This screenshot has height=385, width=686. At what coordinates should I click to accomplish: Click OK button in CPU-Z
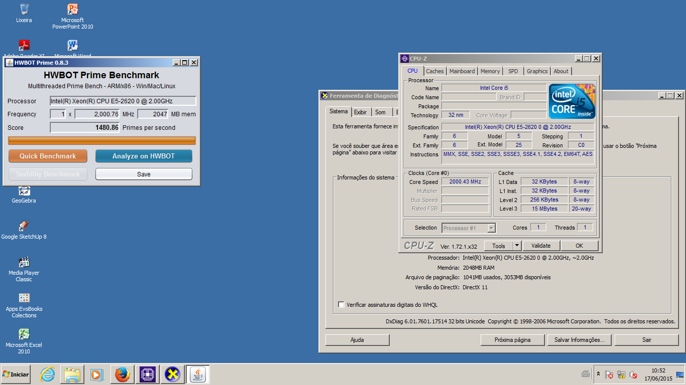(x=580, y=246)
